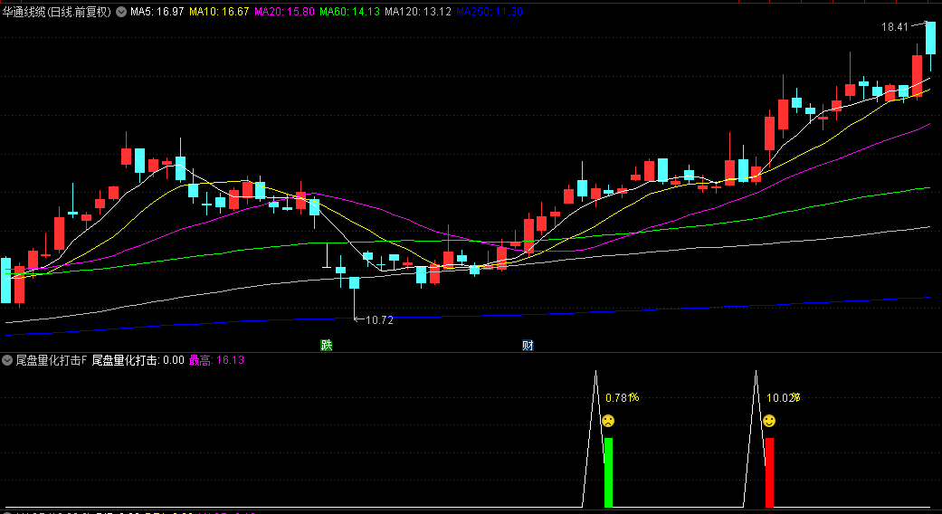The width and height of the screenshot is (942, 514).
Task: Click the green 跌 marker icon
Action: pos(326,346)
